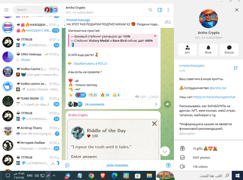Open the volume control in system tray
Image resolution: width=243 pixels, height=180 pixels.
coord(37,176)
